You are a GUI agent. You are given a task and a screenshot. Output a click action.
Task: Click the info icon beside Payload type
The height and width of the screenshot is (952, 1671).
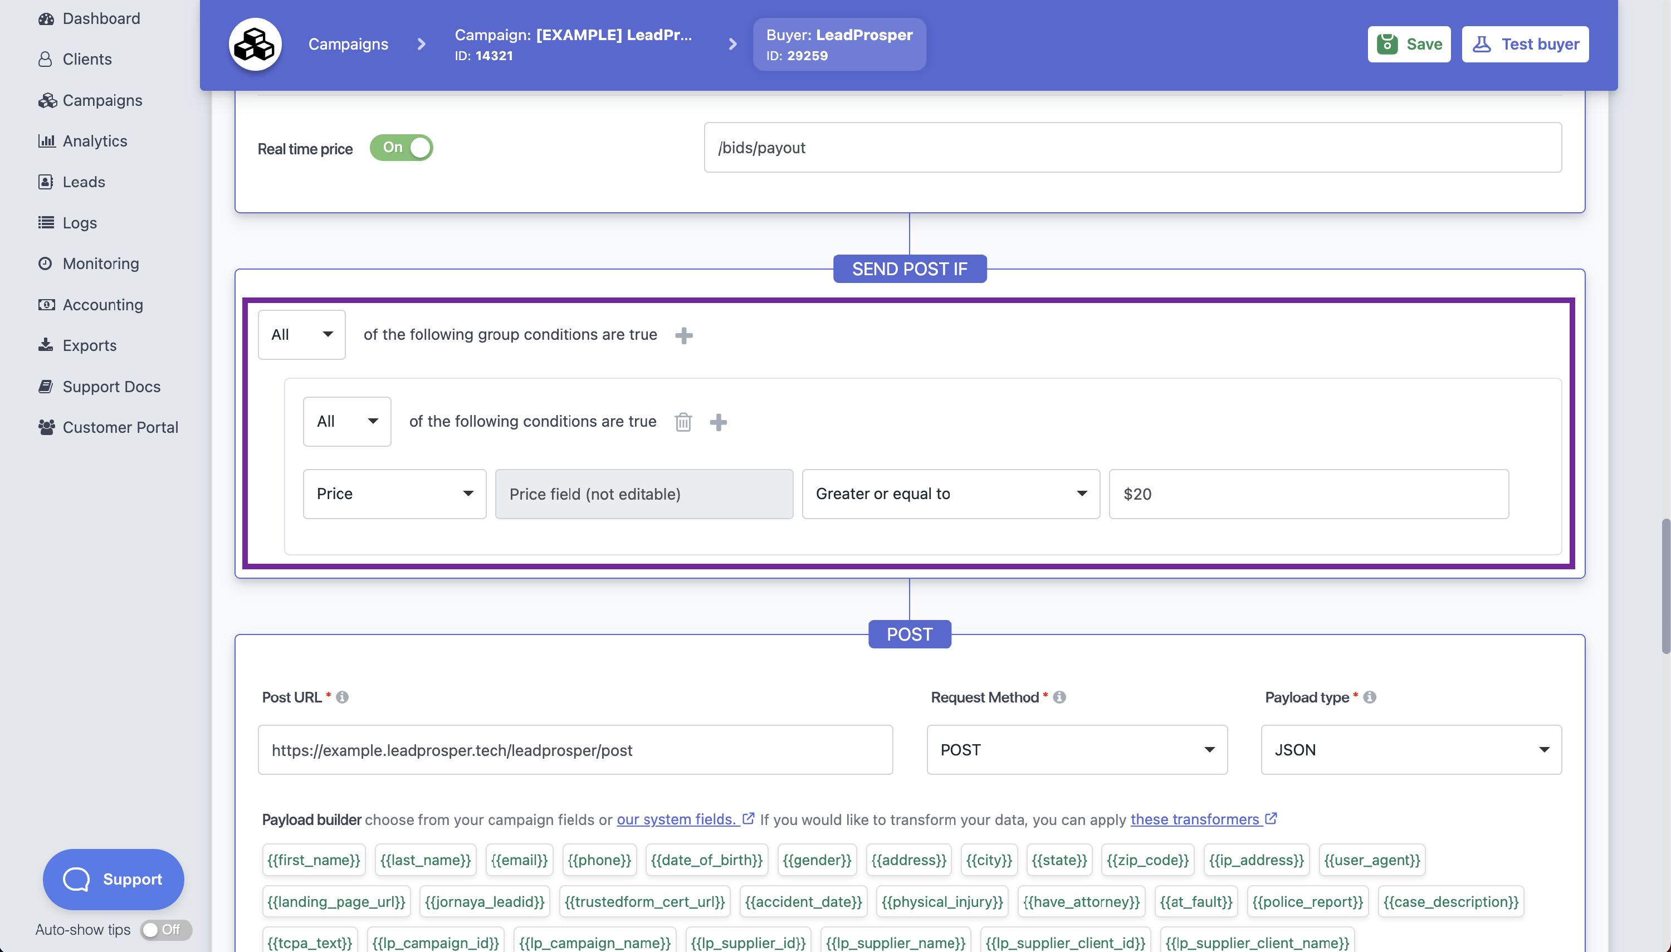click(1370, 697)
